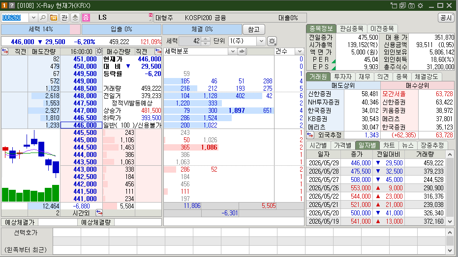This screenshot has width=458, height=257.
Task: Increase the 세력 value with up stepper
Action: coord(205,39)
